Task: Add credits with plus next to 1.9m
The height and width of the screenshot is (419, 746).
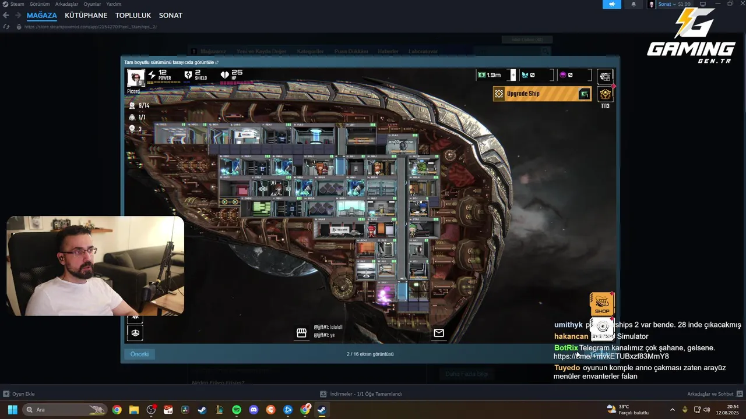Action: pos(513,75)
